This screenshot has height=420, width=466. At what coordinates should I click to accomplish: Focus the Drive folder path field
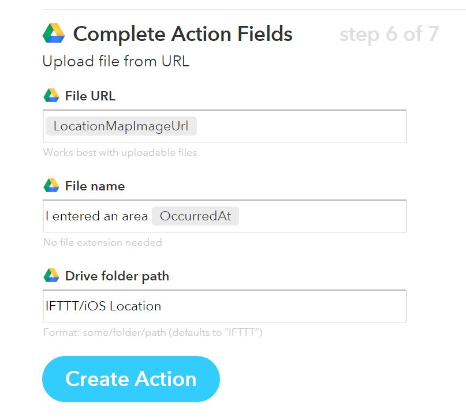pyautogui.click(x=283, y=306)
